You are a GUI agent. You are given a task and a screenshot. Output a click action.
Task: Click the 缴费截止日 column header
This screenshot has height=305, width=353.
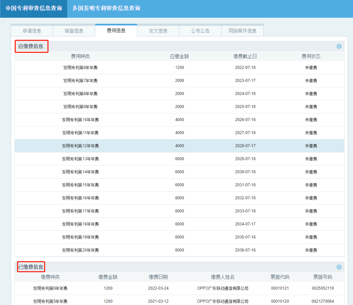tap(245, 56)
